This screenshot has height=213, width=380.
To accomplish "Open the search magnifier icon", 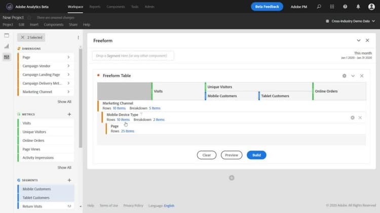I will 319,7.
